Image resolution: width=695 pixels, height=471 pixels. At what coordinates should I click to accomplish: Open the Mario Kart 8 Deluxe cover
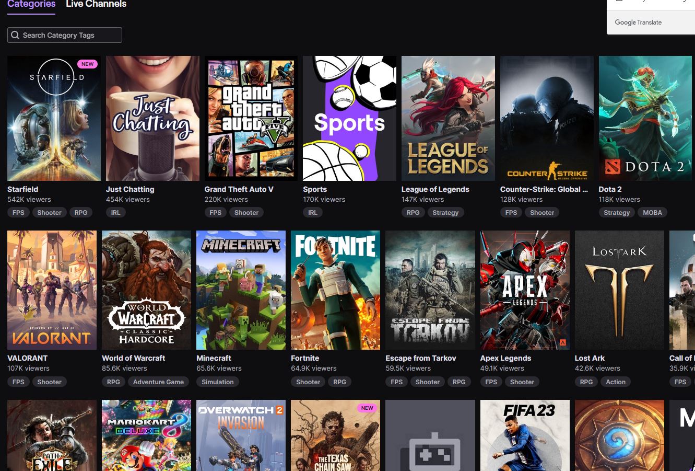point(146,435)
